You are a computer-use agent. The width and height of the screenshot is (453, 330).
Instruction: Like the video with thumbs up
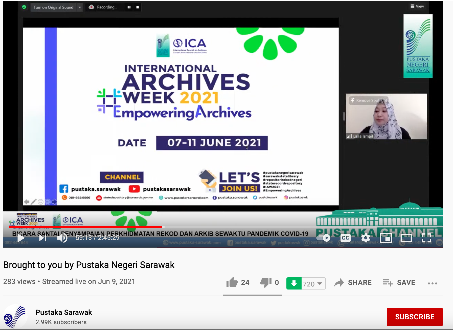(232, 282)
